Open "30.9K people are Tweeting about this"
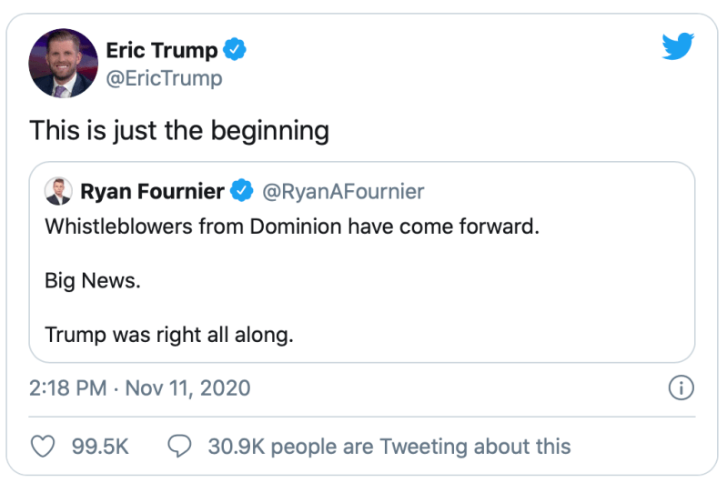The width and height of the screenshot is (727, 493). (389, 447)
